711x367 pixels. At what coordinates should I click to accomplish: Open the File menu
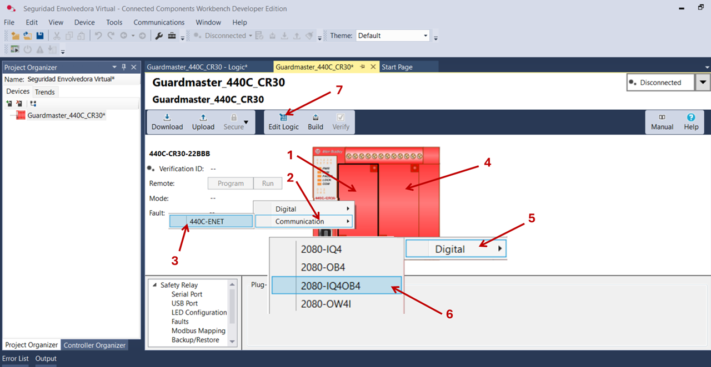[x=9, y=22]
